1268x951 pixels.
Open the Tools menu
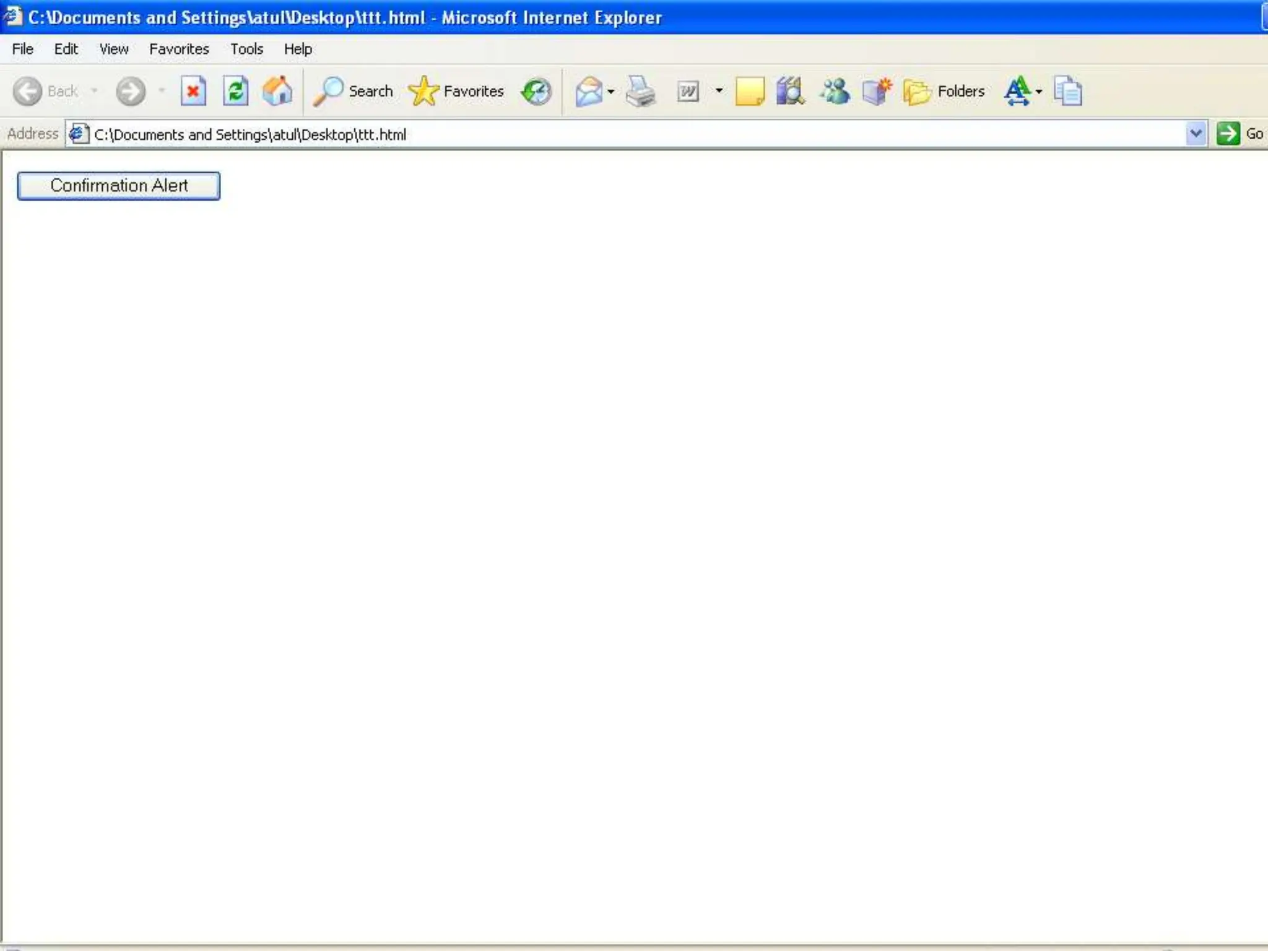coord(246,49)
